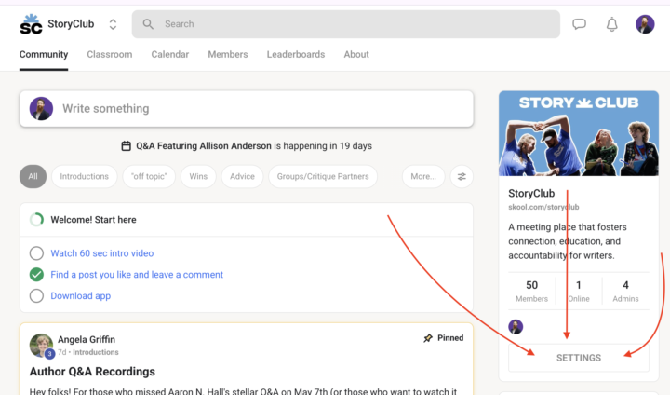Click the calendar icon beside Q&A event

point(126,146)
